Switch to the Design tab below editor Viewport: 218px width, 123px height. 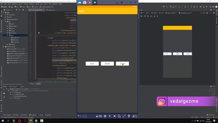coord(32,84)
